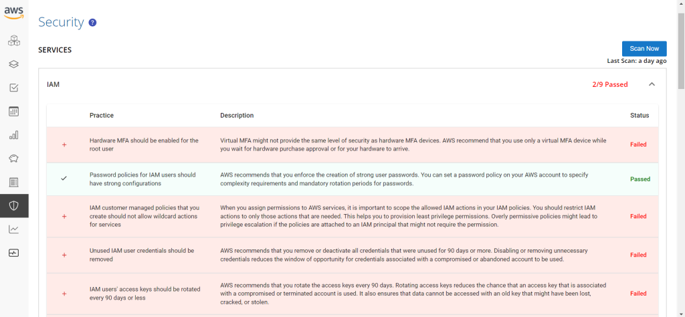
Task: Click the IAM section title
Action: [54, 84]
